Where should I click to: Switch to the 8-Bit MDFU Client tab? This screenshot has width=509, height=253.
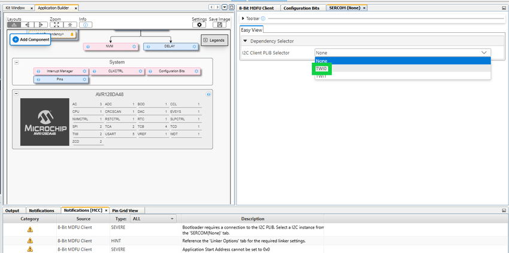[256, 8]
